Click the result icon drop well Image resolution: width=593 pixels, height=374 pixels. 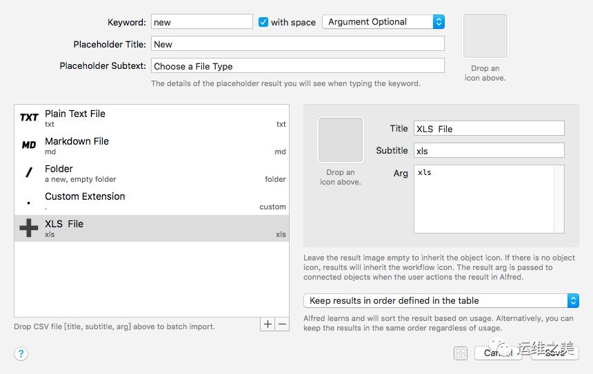(x=340, y=140)
